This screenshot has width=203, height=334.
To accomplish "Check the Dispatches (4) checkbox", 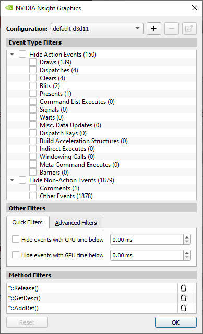I will (x=33, y=70).
